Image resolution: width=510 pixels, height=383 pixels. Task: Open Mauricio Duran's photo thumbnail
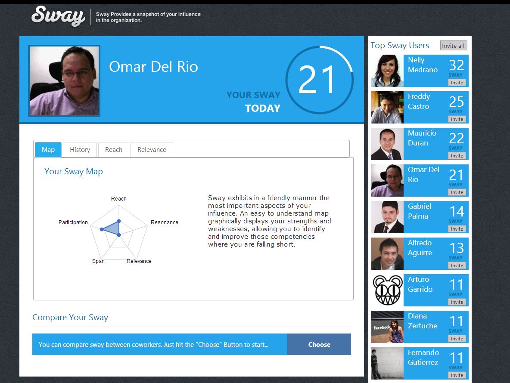[387, 144]
